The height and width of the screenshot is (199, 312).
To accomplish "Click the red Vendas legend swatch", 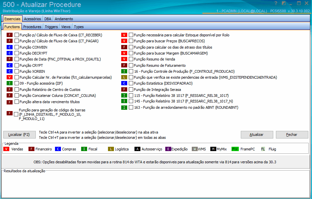I will [6, 149].
